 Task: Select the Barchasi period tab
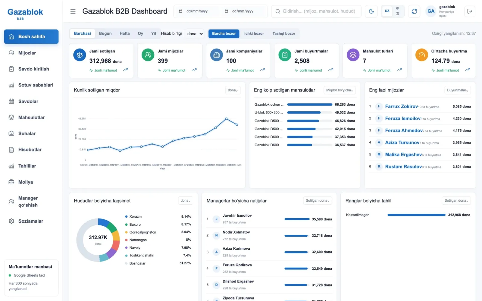coord(82,34)
